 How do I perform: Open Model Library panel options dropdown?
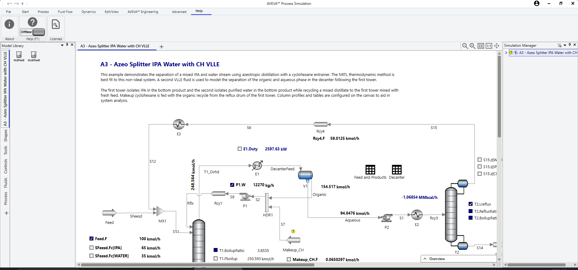[x=62, y=45]
